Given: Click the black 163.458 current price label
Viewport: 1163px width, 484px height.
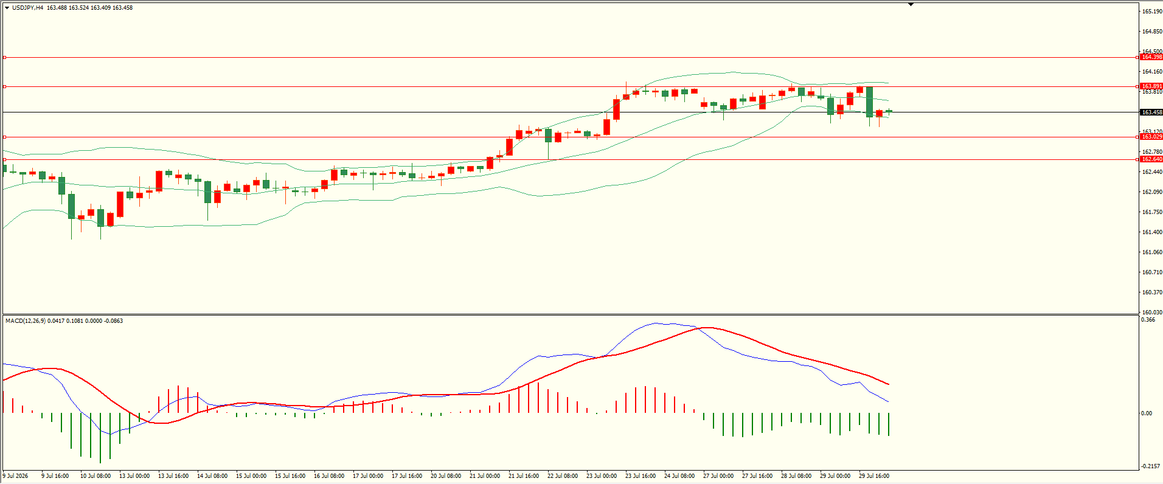Looking at the screenshot, I should coord(1151,112).
